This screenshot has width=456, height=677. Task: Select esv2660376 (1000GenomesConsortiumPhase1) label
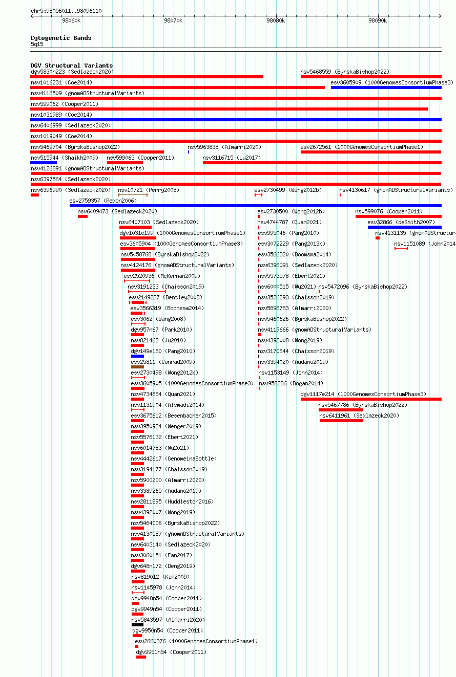pos(197,642)
